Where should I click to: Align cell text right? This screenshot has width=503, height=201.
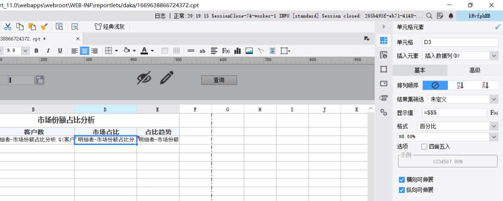tap(94, 51)
